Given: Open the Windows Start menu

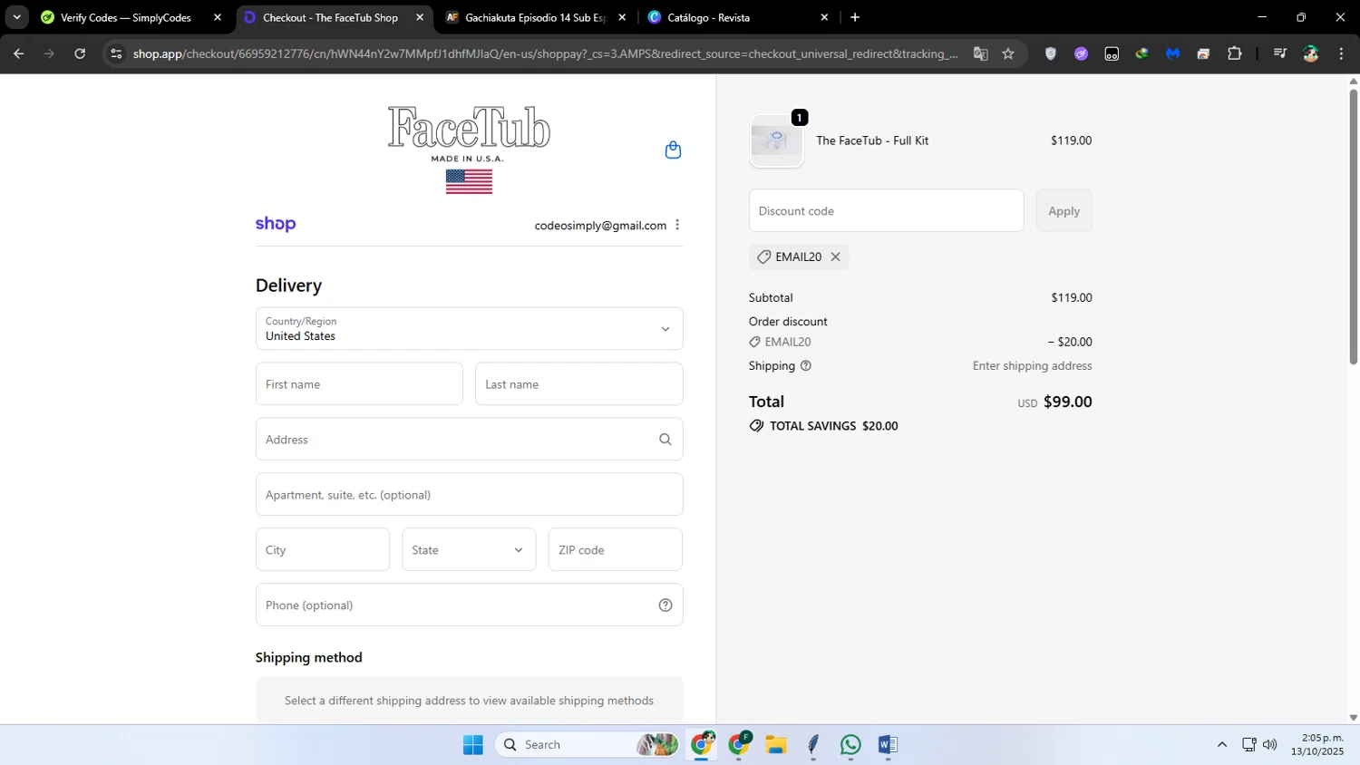Looking at the screenshot, I should pyautogui.click(x=472, y=745).
